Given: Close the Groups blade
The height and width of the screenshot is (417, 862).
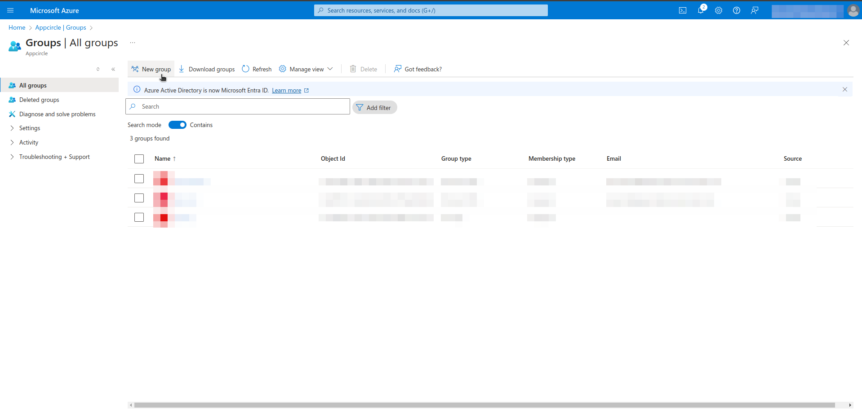Looking at the screenshot, I should tap(846, 43).
